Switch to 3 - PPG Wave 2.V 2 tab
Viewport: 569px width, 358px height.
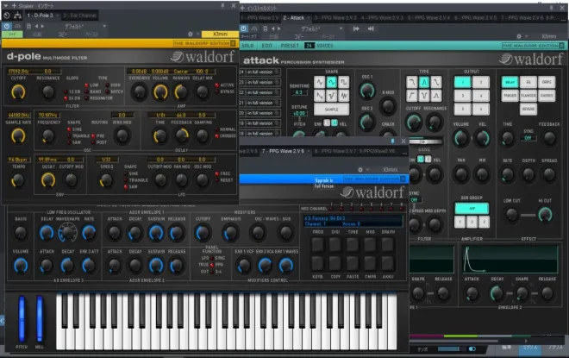(x=335, y=18)
